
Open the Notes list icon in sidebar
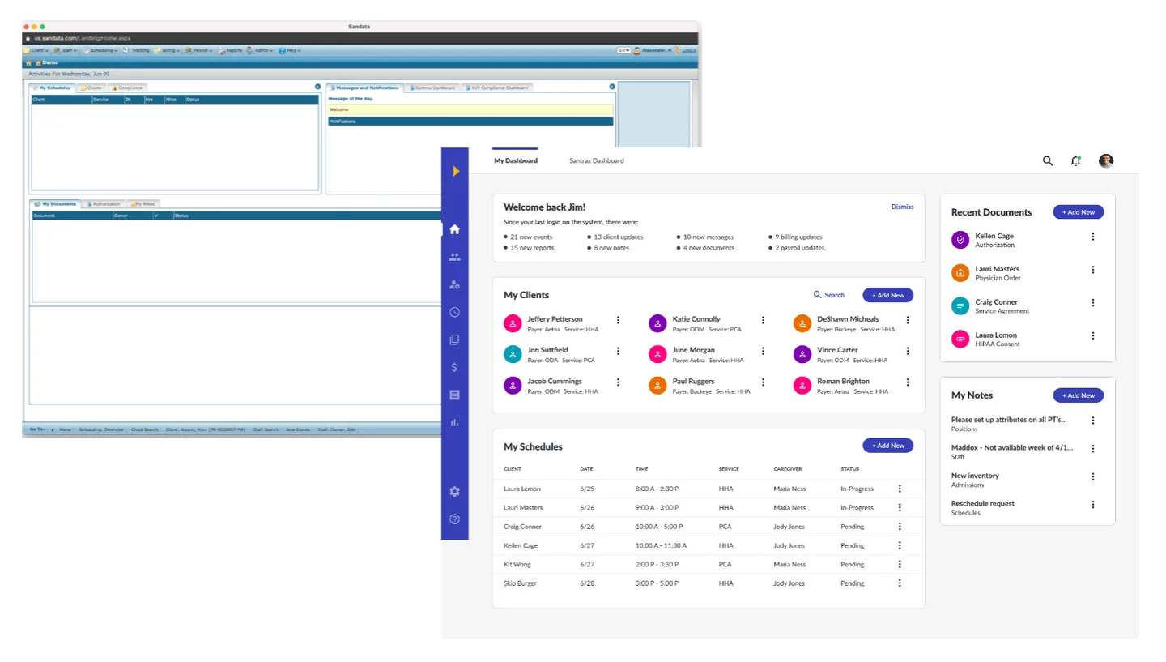tap(454, 395)
